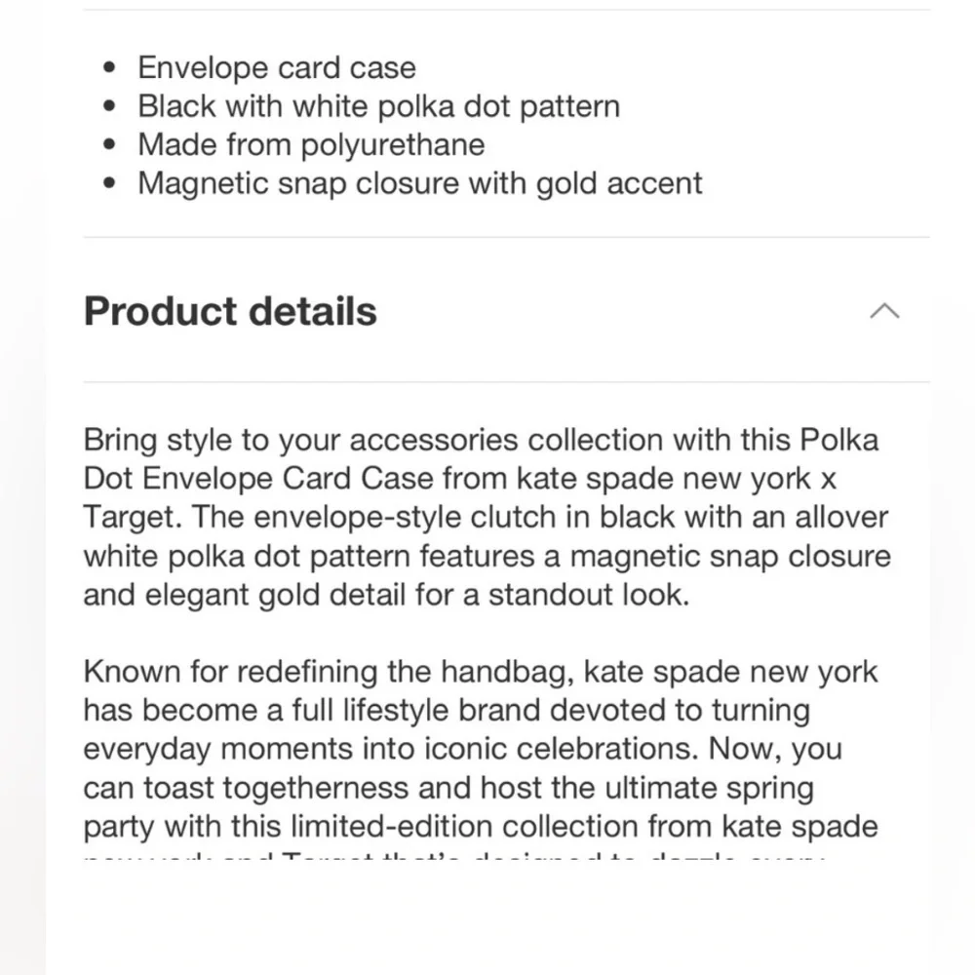The image size is (975, 975).
Task: Select the Envelope card case bullet text
Action: point(277,68)
